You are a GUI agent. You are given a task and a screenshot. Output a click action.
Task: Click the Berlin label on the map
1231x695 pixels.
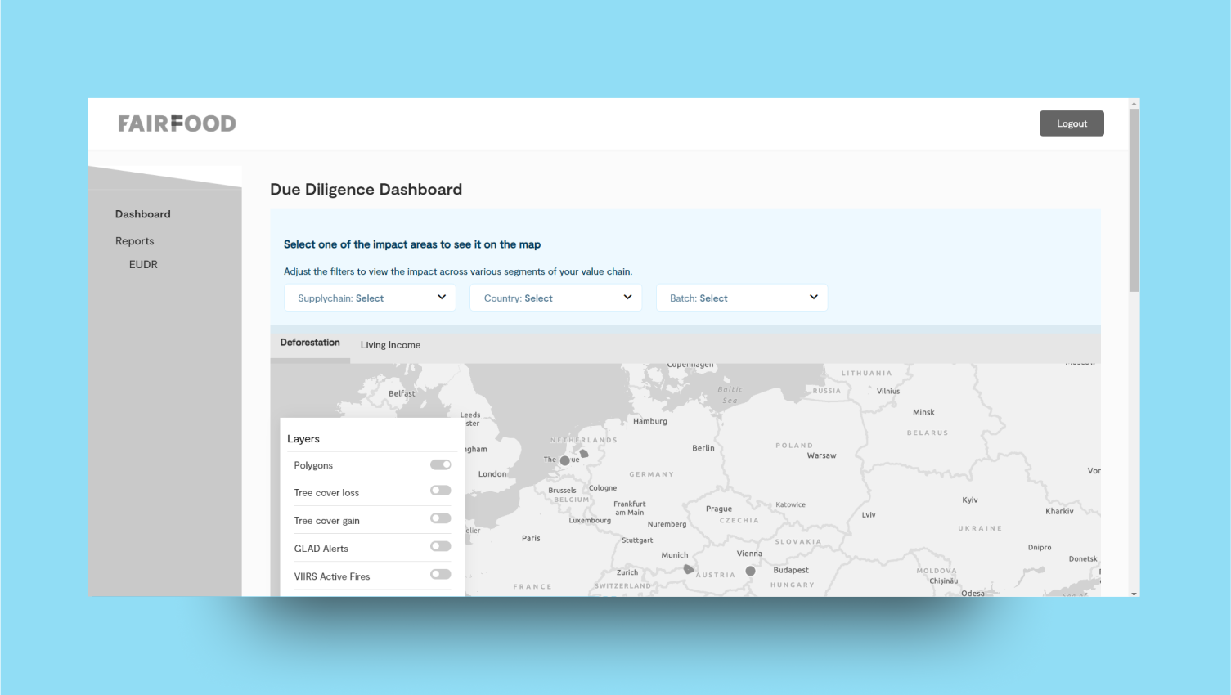[703, 448]
